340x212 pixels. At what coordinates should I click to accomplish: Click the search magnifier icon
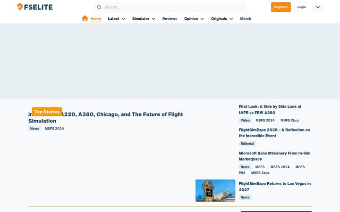[99, 7]
